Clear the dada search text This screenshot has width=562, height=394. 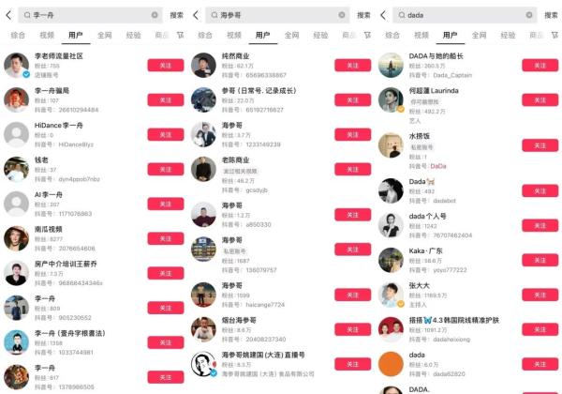pyautogui.click(x=529, y=15)
